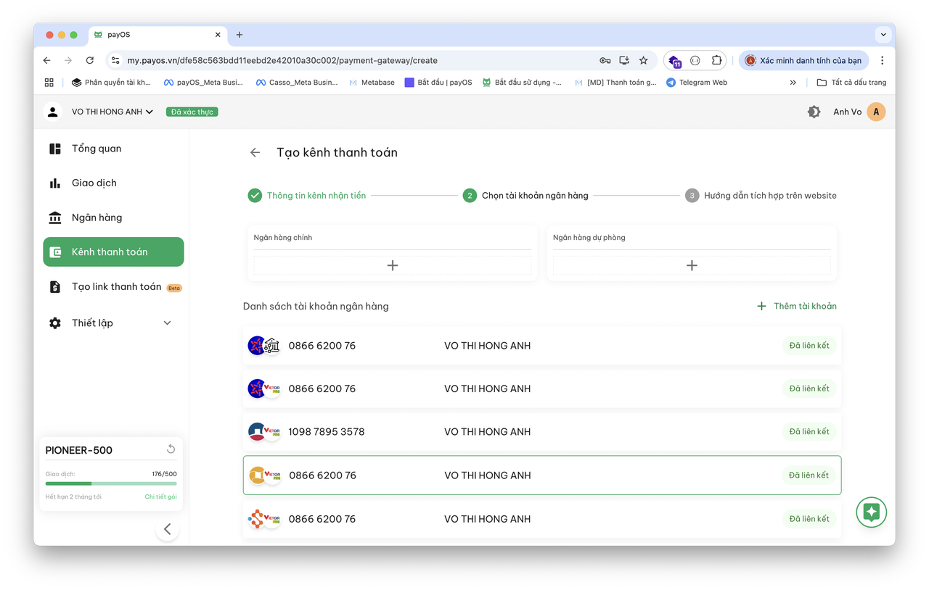
Task: Open Casso_Meta Busin... bookmark
Action: [296, 83]
